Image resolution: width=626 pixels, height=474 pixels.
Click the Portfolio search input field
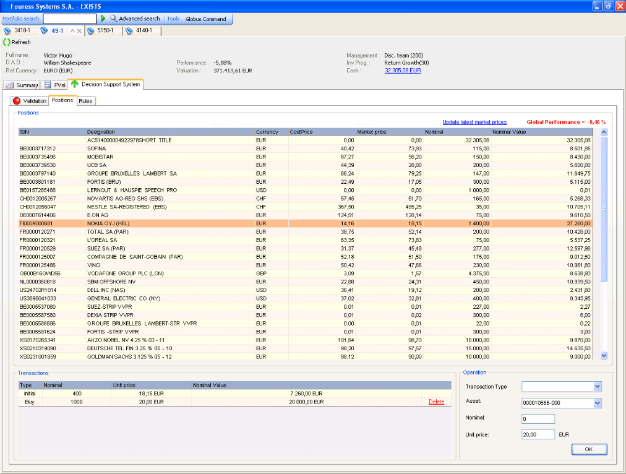(x=70, y=19)
